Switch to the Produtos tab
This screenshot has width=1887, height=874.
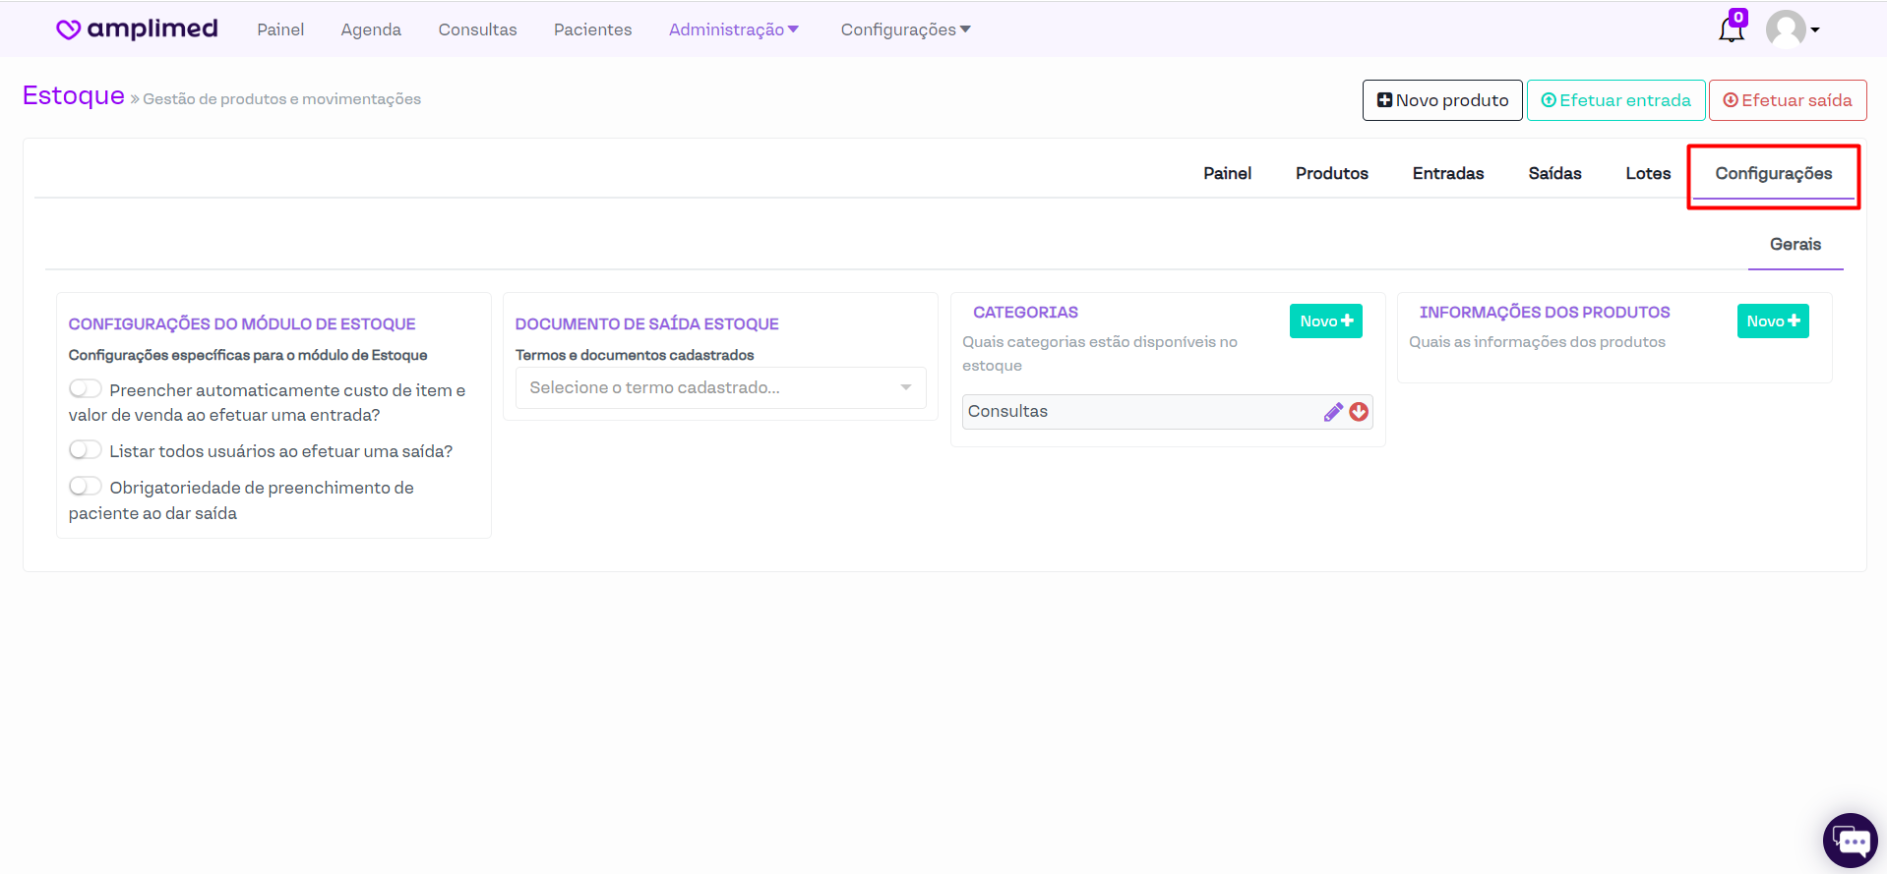1331,173
